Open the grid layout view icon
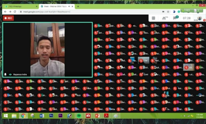The image size is (206, 124). point(153,18)
